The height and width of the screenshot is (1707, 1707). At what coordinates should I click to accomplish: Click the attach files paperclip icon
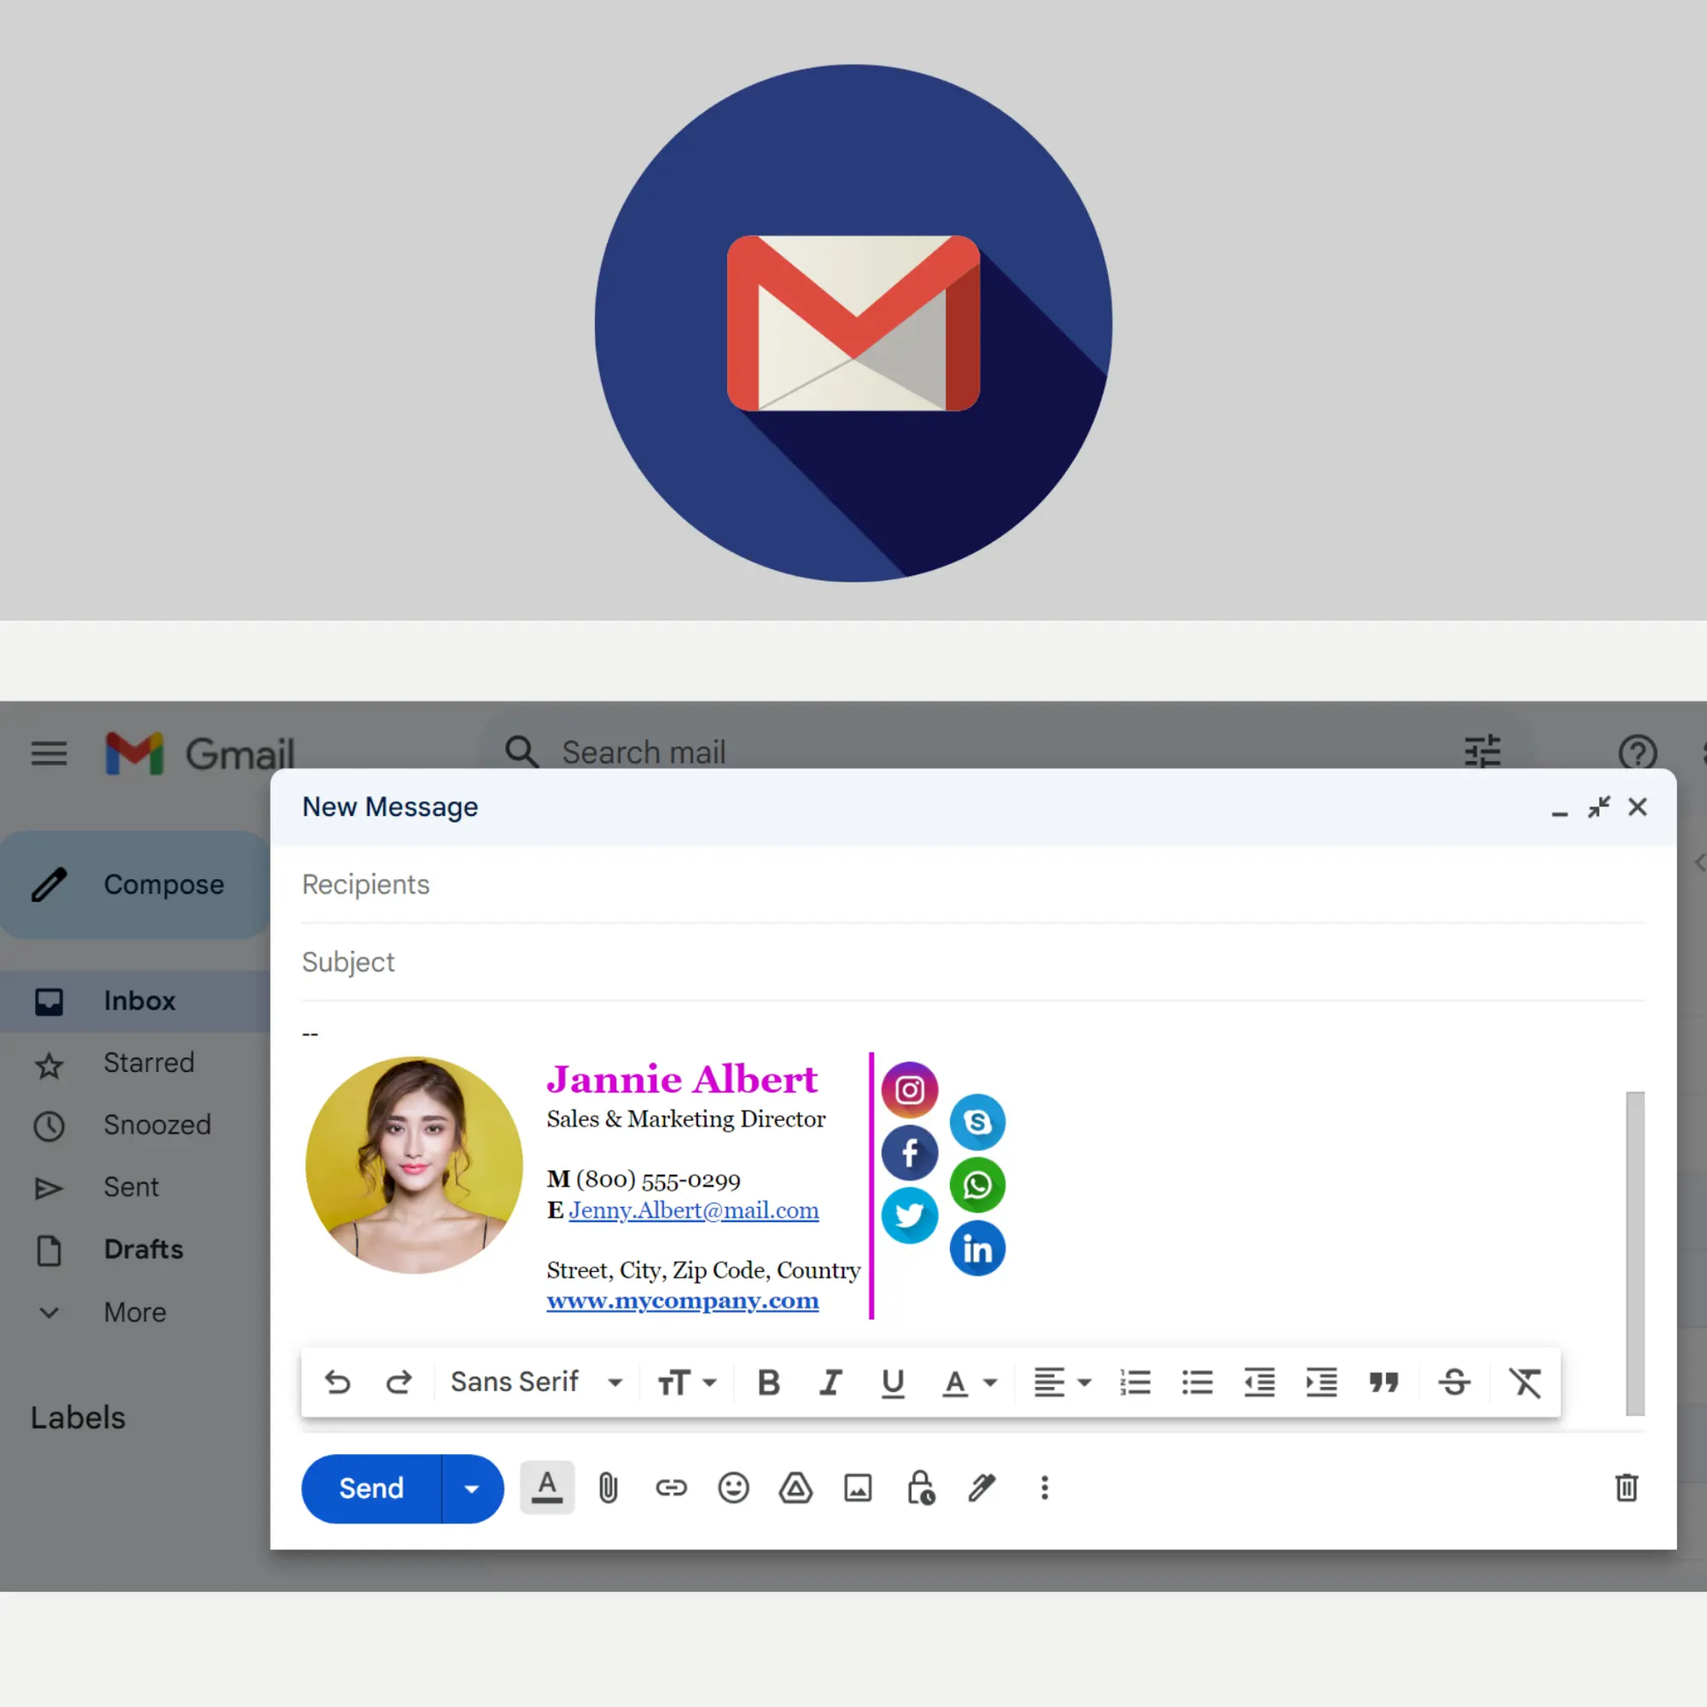tap(608, 1488)
